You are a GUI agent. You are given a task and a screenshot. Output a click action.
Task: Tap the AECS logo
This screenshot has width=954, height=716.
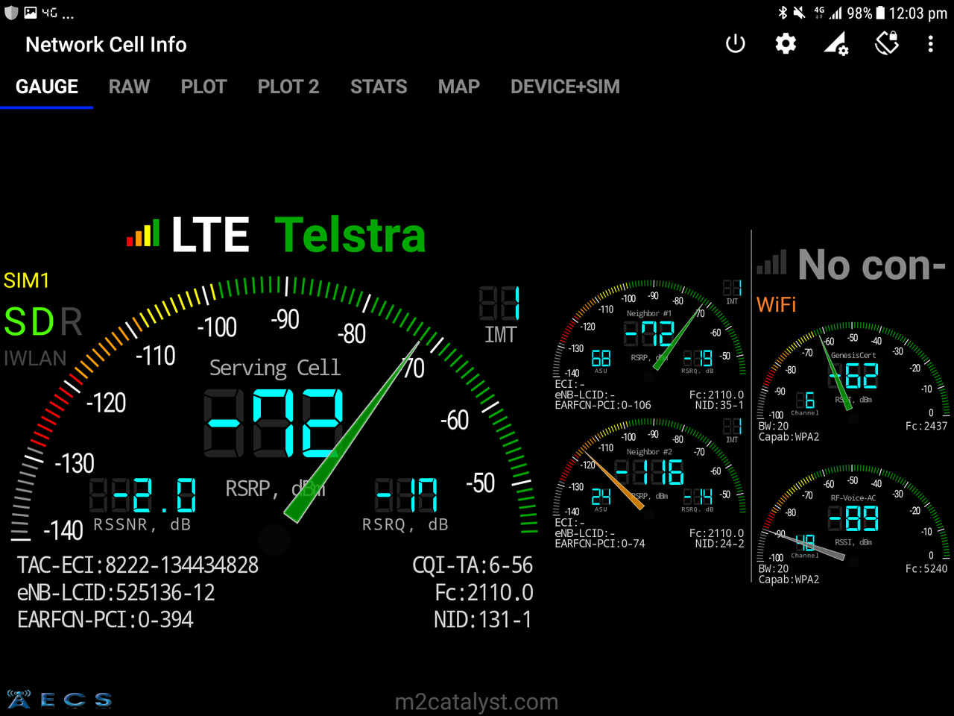pyautogui.click(x=60, y=699)
